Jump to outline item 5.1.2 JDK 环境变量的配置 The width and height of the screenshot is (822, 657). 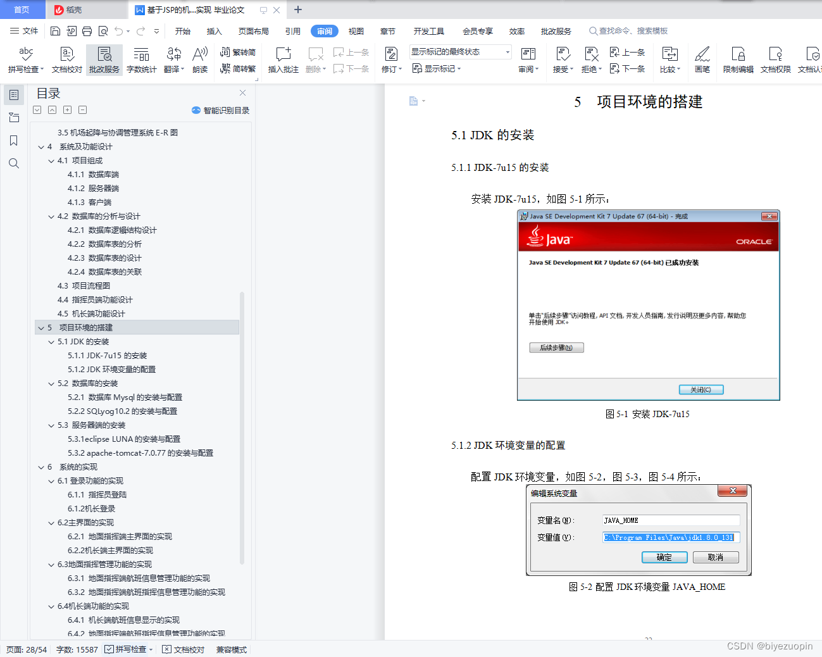coord(111,370)
